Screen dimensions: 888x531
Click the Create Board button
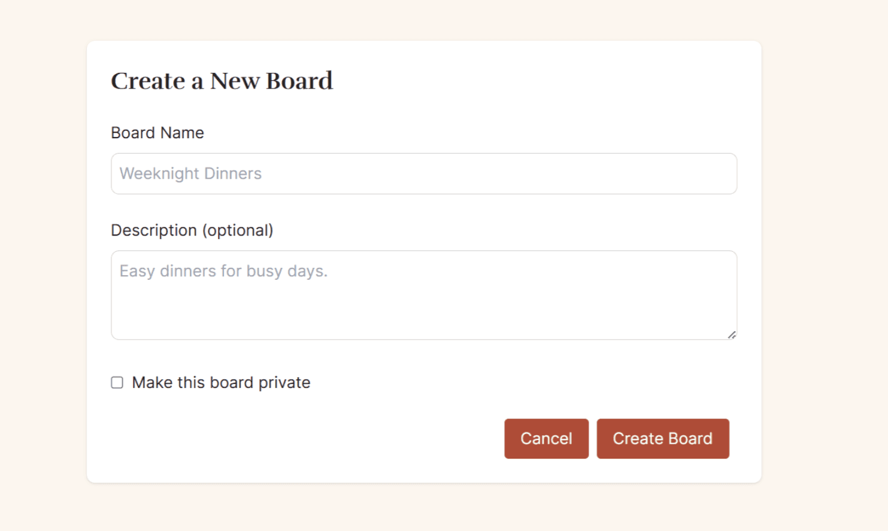click(x=663, y=439)
